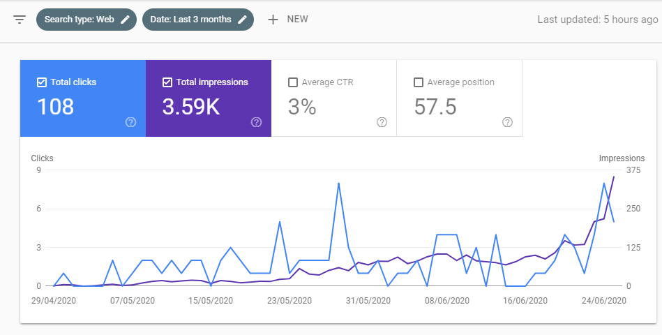
Task: Click the NEW filter button
Action: pyautogui.click(x=288, y=20)
